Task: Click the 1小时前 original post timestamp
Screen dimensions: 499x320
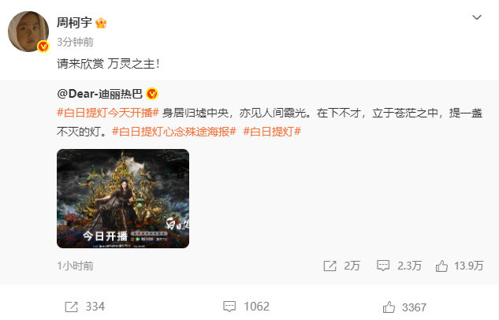Action: click(75, 266)
